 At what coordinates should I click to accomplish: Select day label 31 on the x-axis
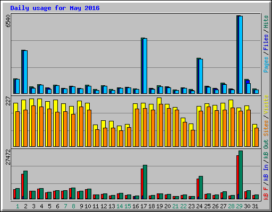point(255,206)
